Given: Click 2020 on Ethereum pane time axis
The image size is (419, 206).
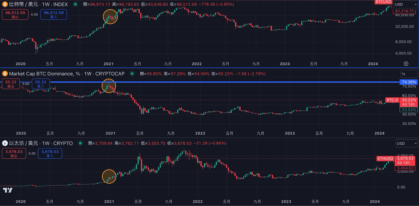Looking at the screenshot, I should 21,202.
